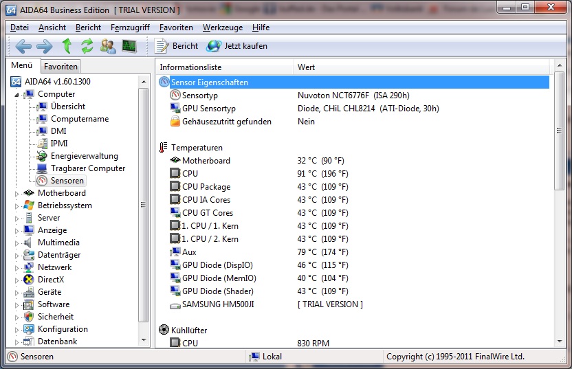Click the green Refresh arrows icon
The width and height of the screenshot is (572, 369).
[x=87, y=46]
